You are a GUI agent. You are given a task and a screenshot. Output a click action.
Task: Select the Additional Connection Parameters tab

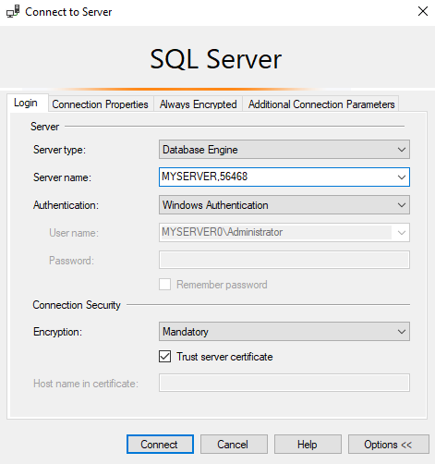pos(321,104)
